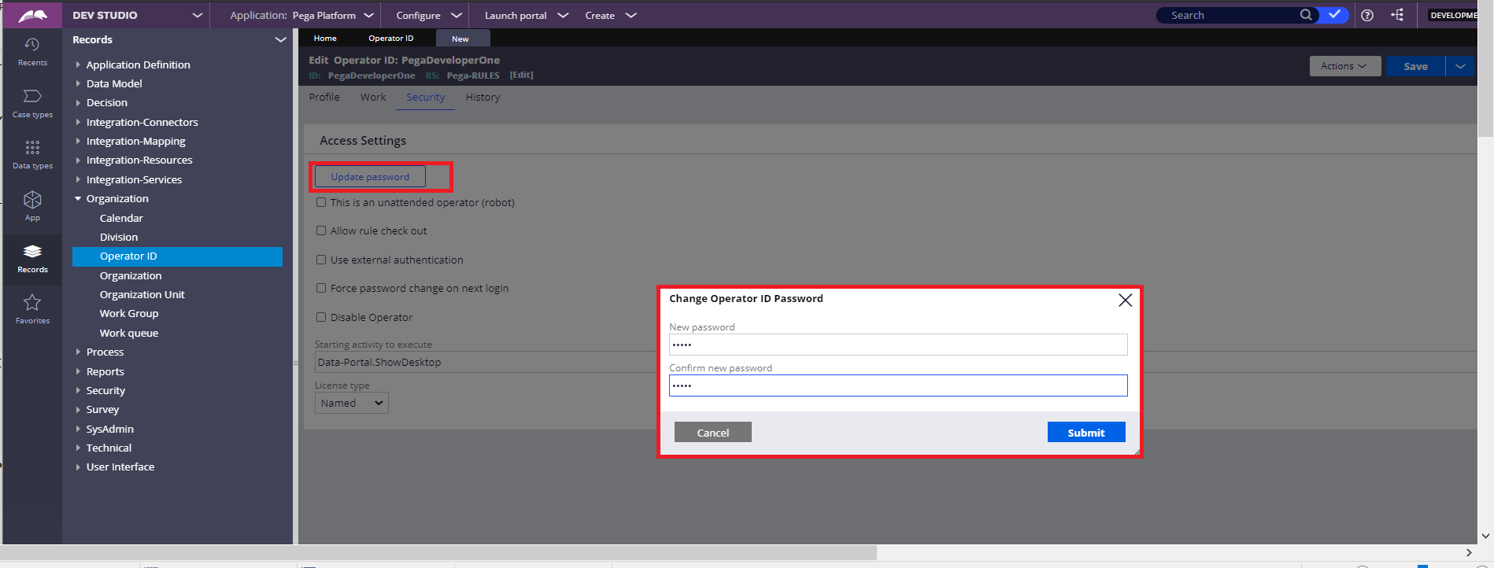This screenshot has width=1494, height=568.
Task: Open the arrow next to Save
Action: click(1460, 66)
